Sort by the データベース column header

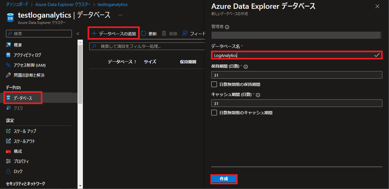coord(122,62)
